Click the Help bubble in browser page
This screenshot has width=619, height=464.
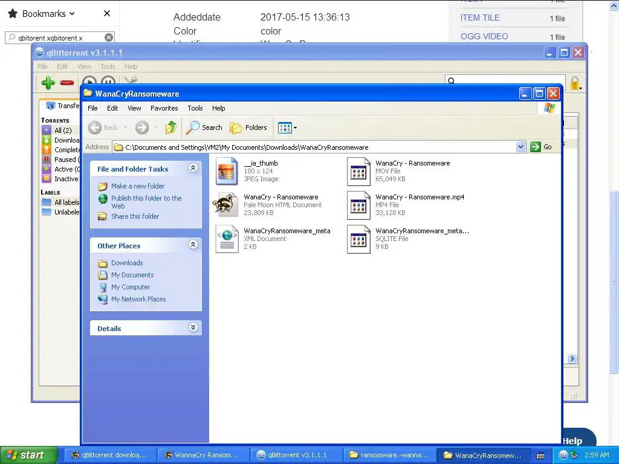tap(578, 438)
